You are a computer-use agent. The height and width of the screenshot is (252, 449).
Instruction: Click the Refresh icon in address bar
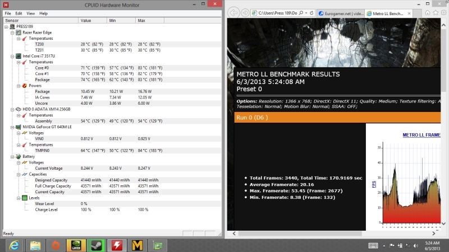[311, 13]
